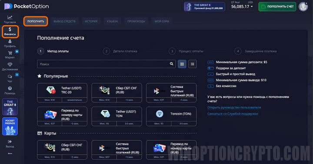Viewport: 313px width, 164px height.
Task: Open the Финансы sidebar section
Action: [x=10, y=32]
